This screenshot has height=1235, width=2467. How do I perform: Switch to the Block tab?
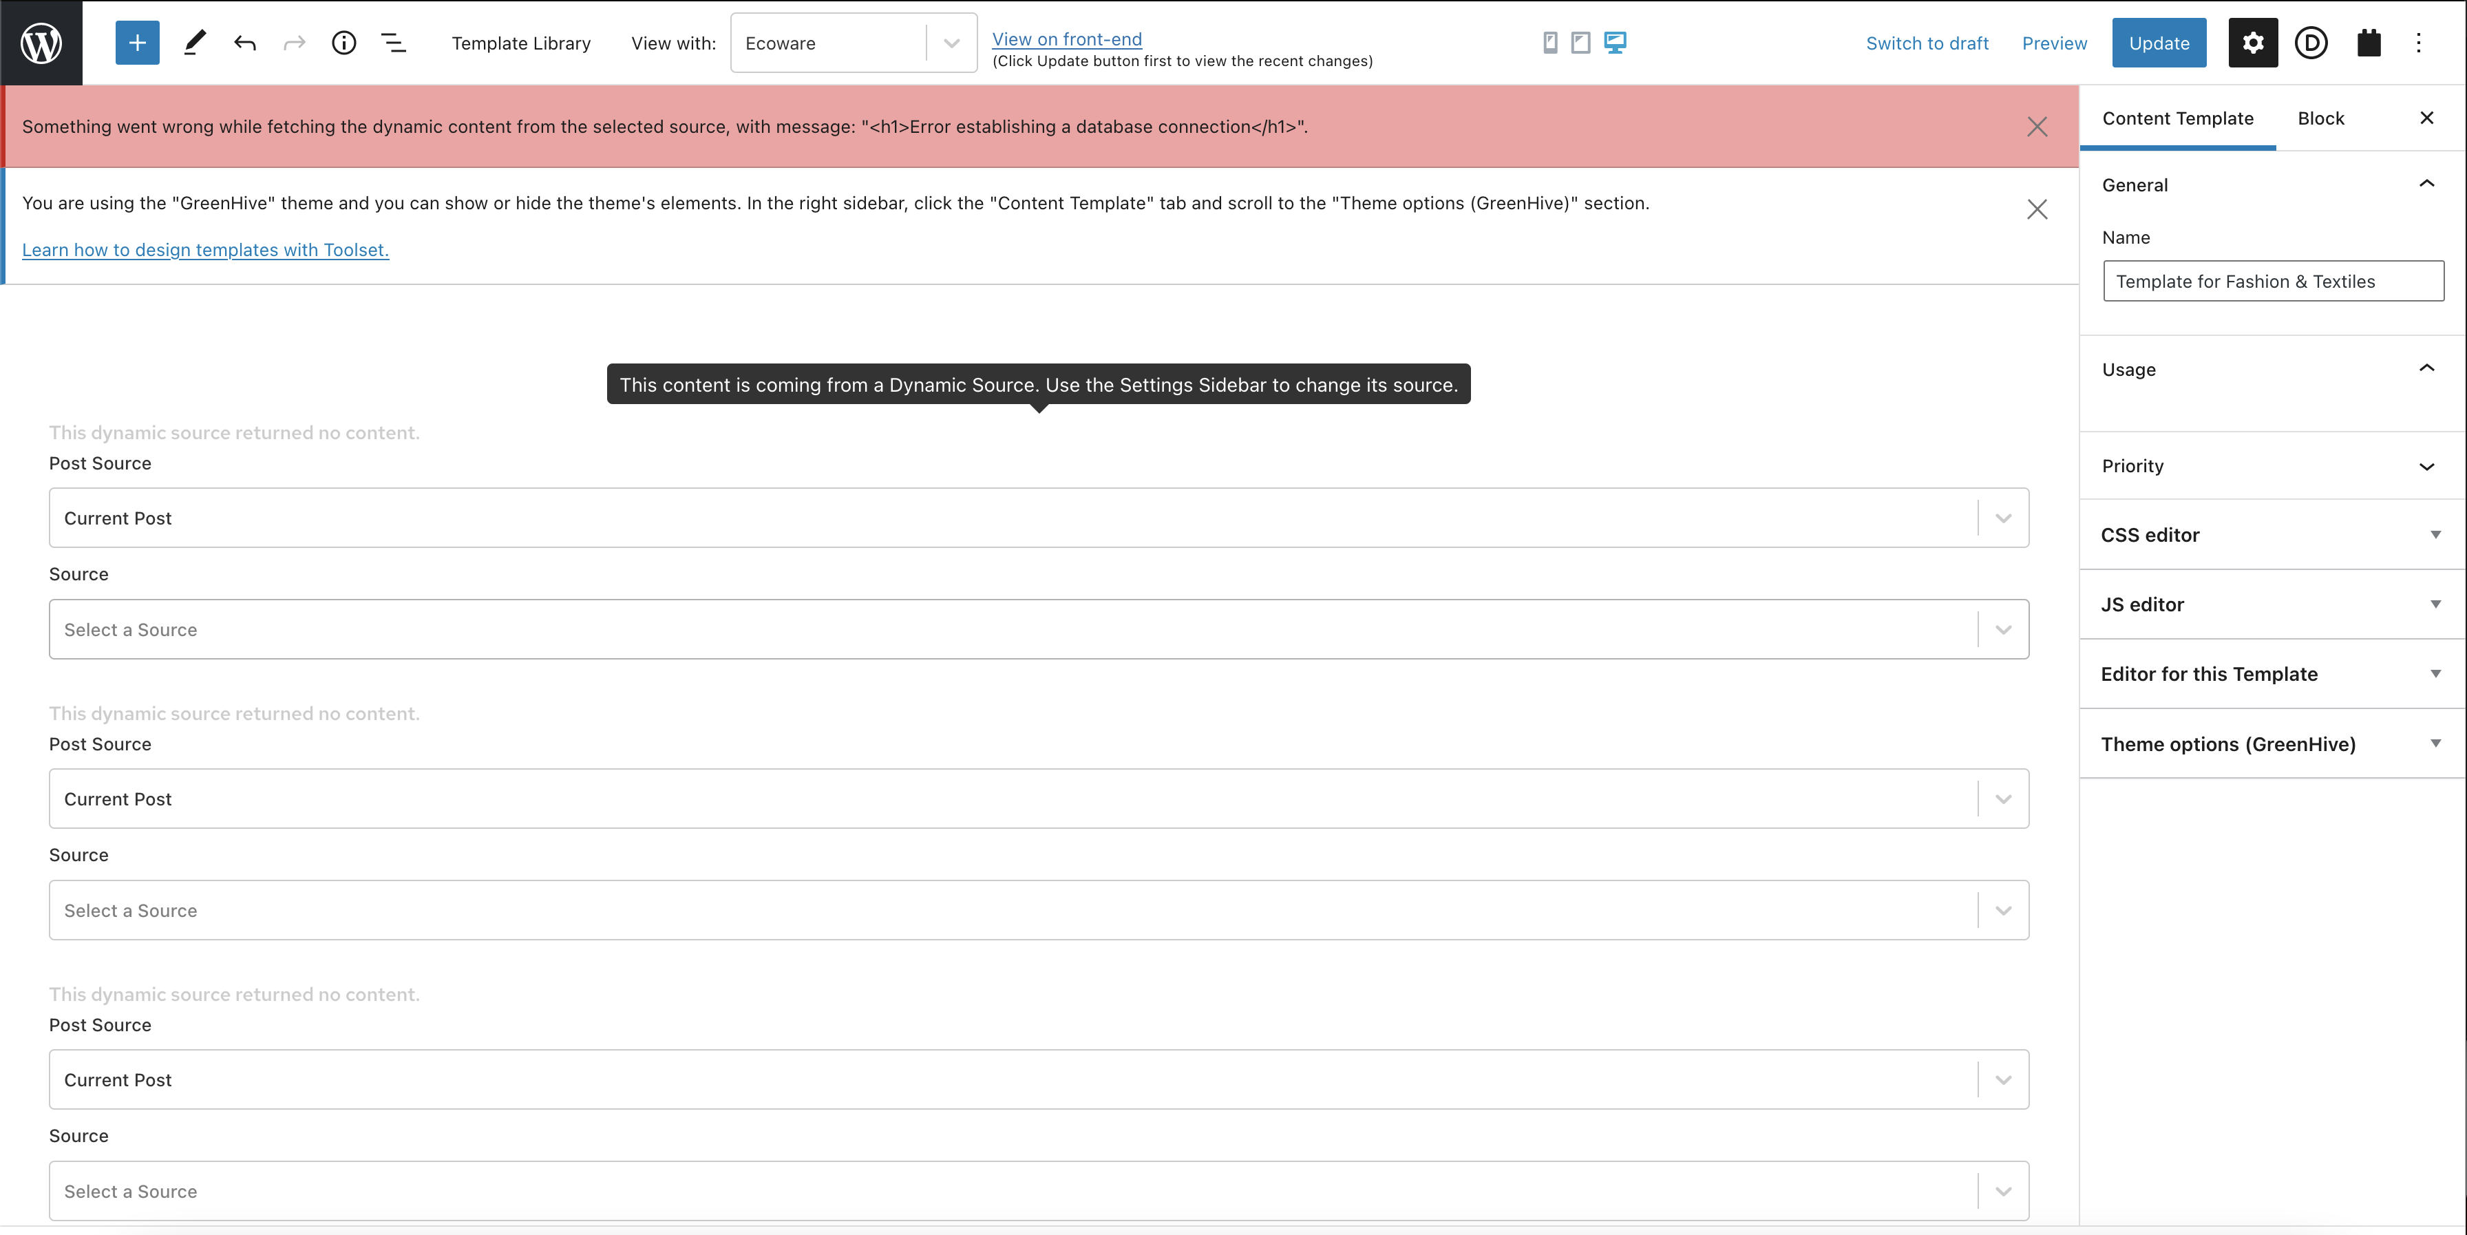pos(2320,118)
